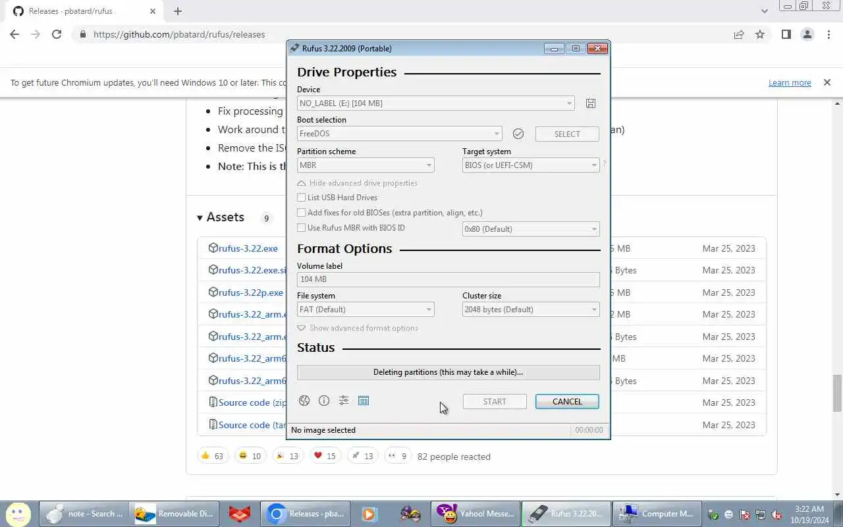Screen dimensions: 843x527
Task: Click the CANCEL button in Rufus
Action: click(567, 401)
